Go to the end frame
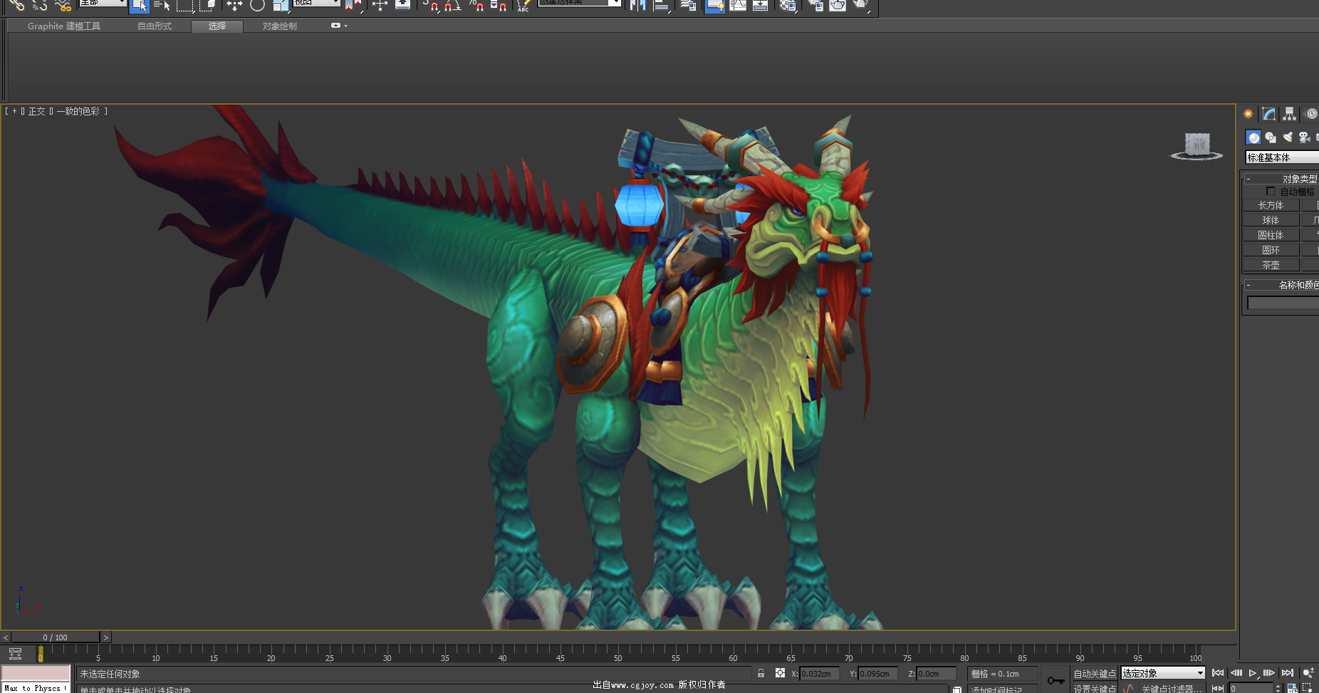Viewport: 1319px width, 693px height. 1288,673
